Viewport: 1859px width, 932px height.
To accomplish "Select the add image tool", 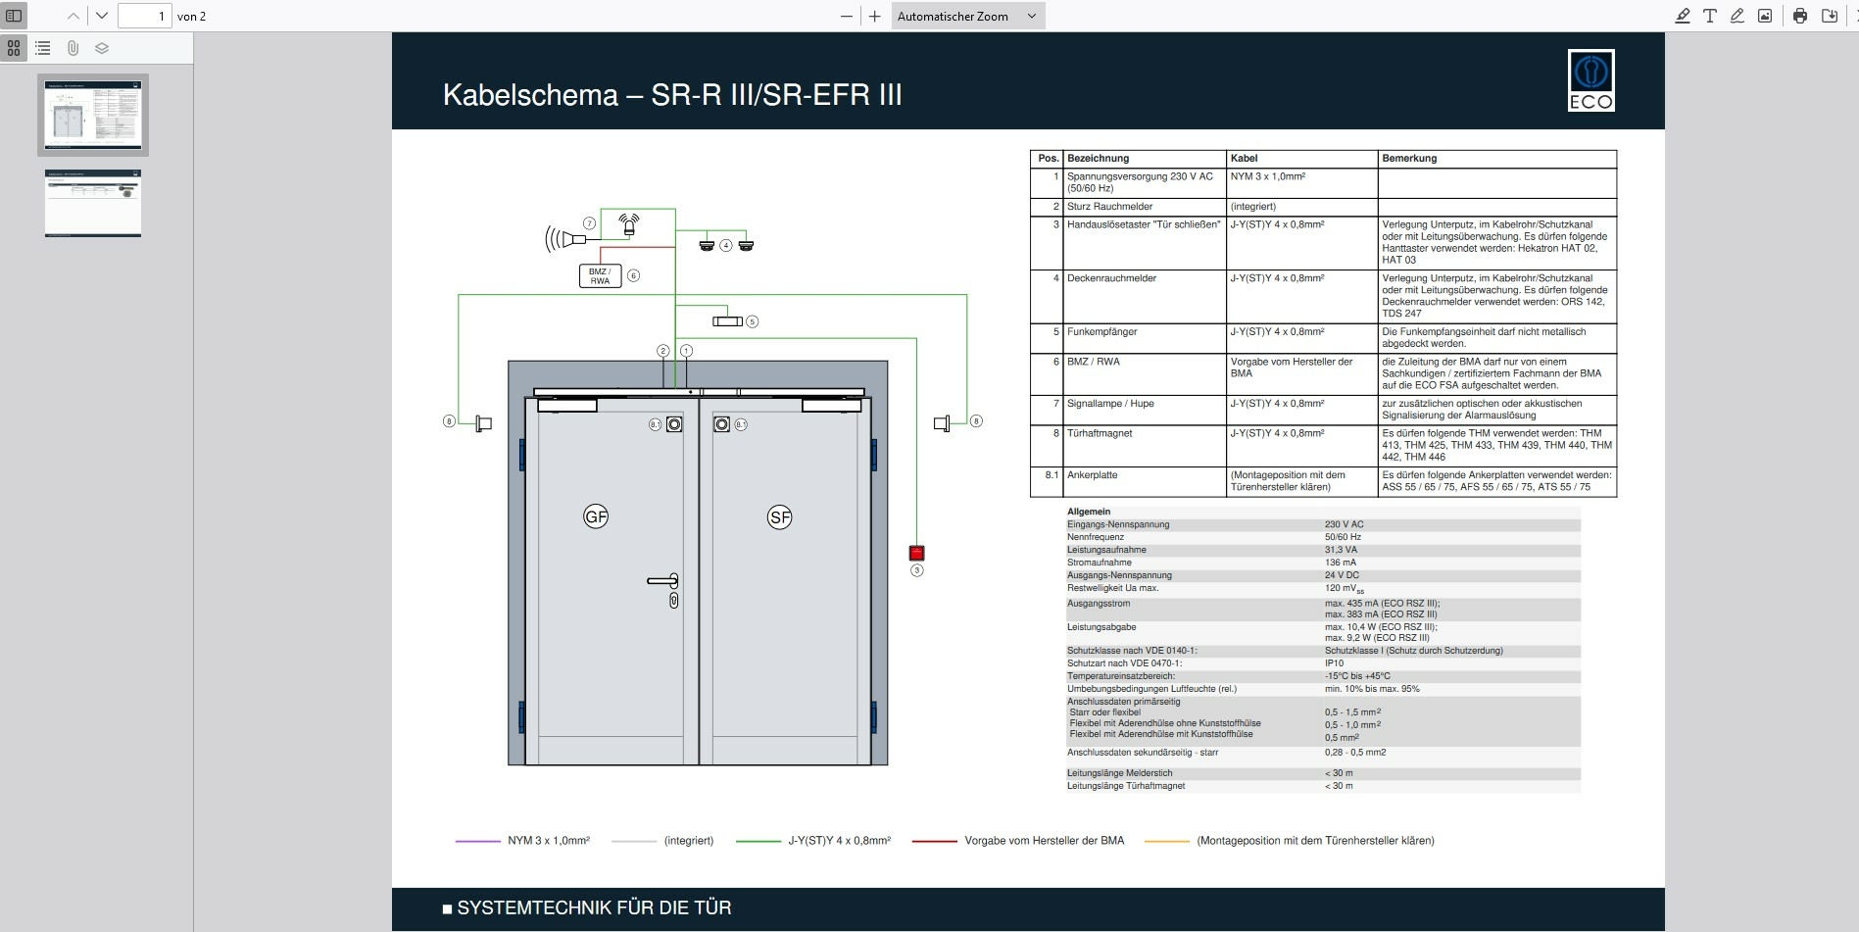I will [x=1765, y=16].
